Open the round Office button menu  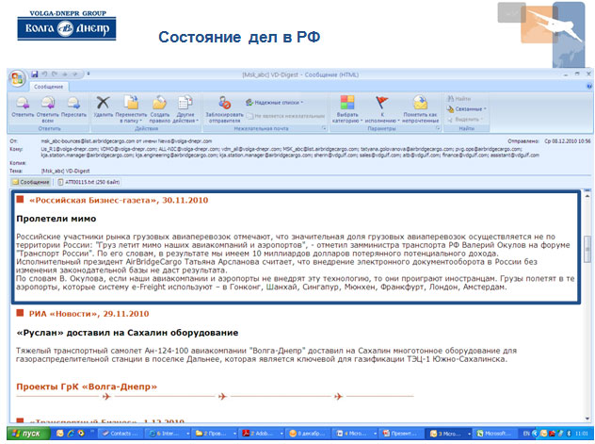17,78
